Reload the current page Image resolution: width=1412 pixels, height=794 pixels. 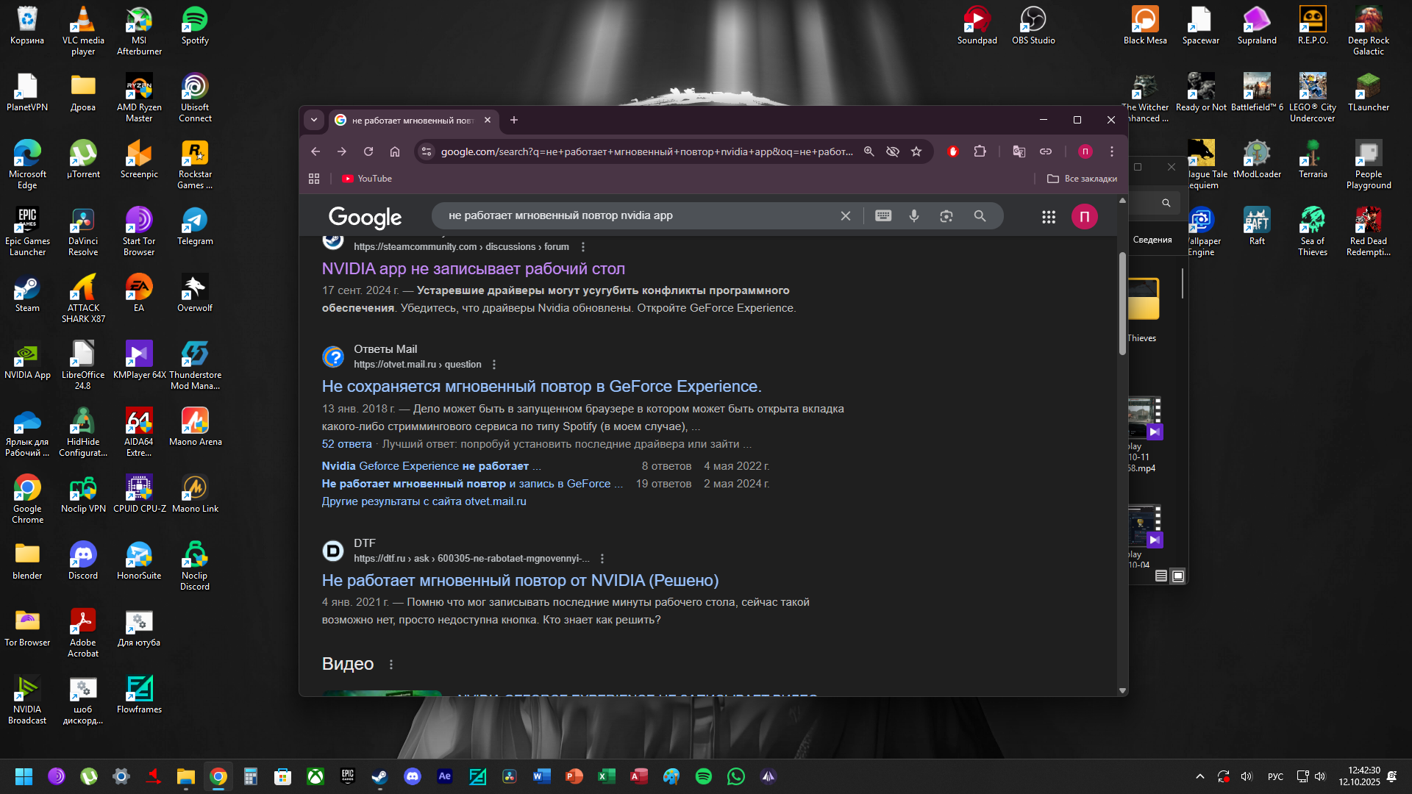click(x=368, y=151)
